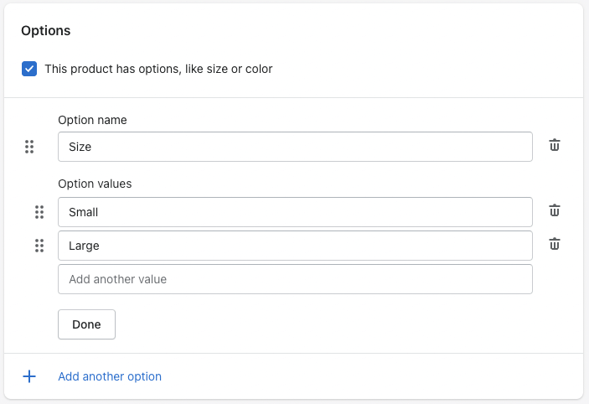Click into the Small option value field
Viewport: 589px width, 404px height.
[x=295, y=212]
